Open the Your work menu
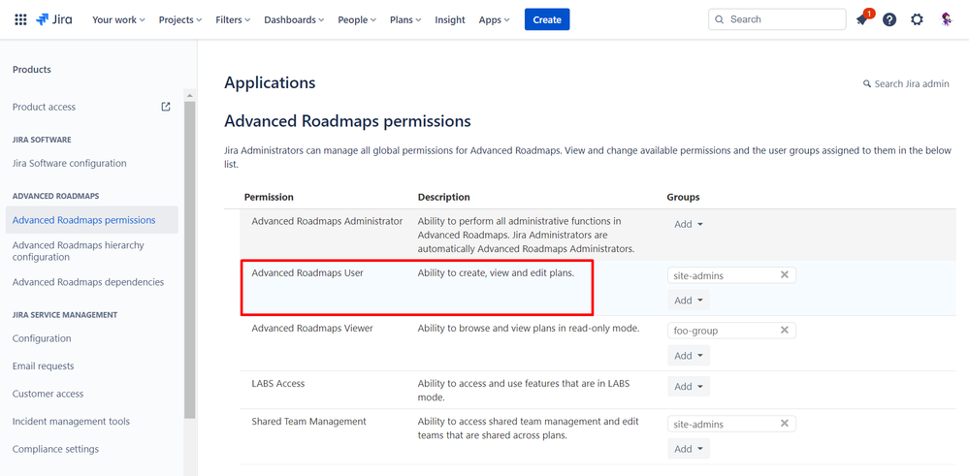The height and width of the screenshot is (476, 969). [118, 19]
